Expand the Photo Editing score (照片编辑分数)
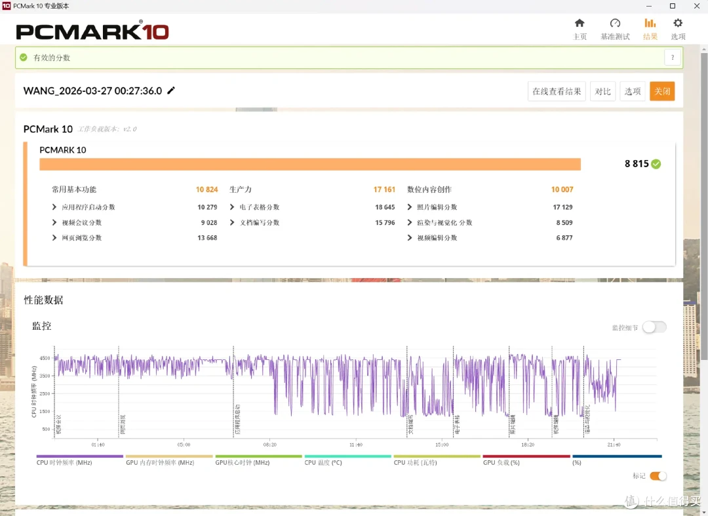This screenshot has height=516, width=708. click(x=410, y=207)
